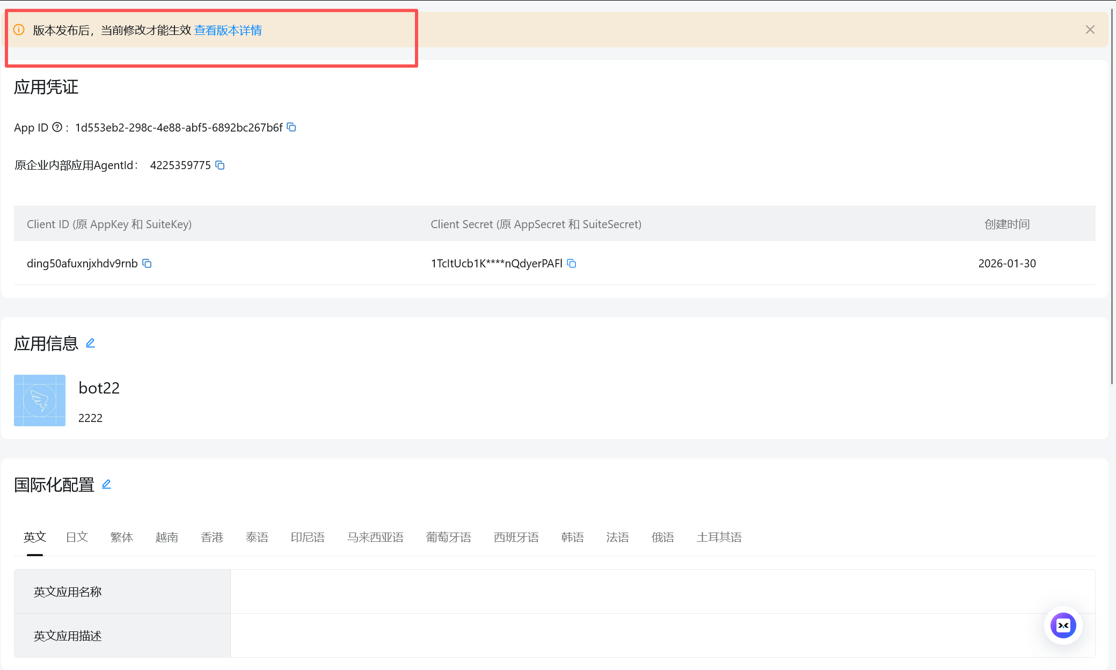The width and height of the screenshot is (1116, 670).
Task: Open the 查看版本详情 link
Action: (x=228, y=30)
